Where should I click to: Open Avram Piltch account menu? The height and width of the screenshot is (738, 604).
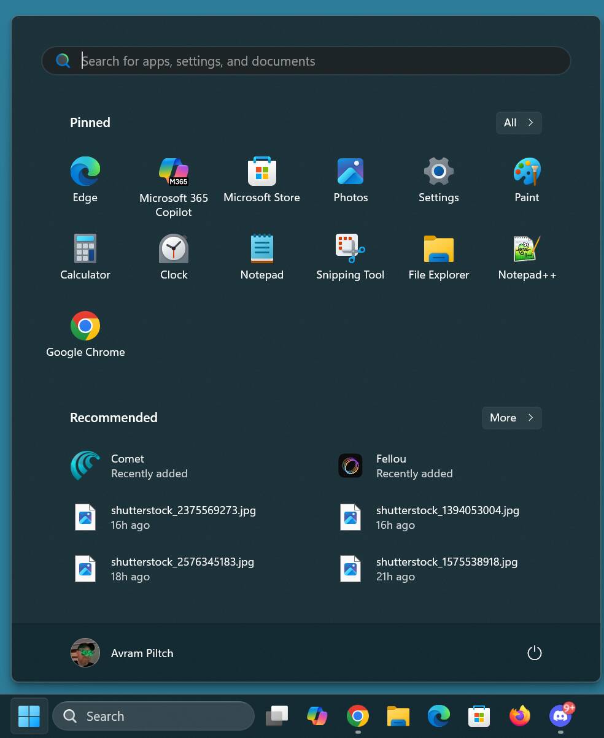pyautogui.click(x=122, y=653)
